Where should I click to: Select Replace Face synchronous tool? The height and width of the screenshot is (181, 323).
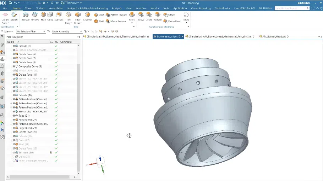click(x=157, y=16)
